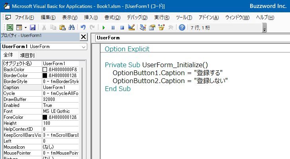Click the VBA application icon in the title bar

(7, 6)
